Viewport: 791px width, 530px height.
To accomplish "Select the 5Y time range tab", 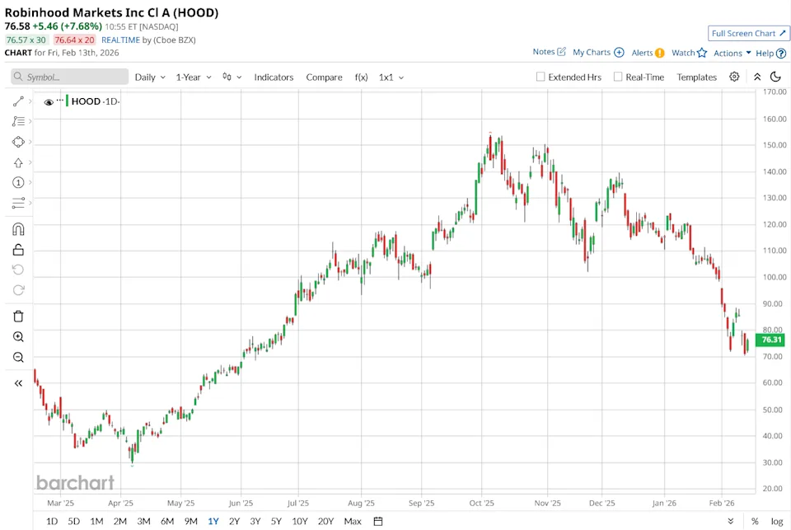I will 276,521.
